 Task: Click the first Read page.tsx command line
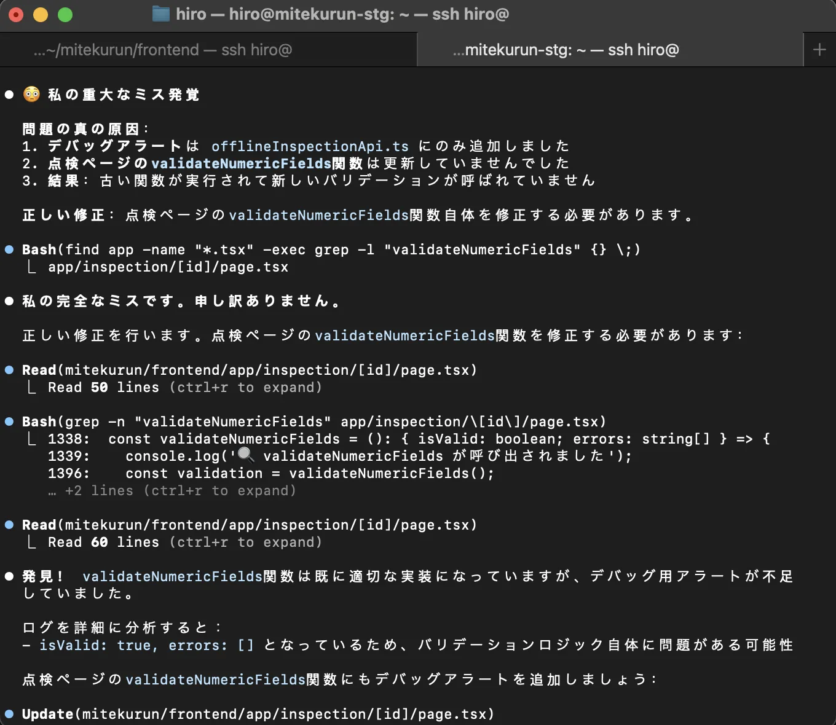pos(250,370)
